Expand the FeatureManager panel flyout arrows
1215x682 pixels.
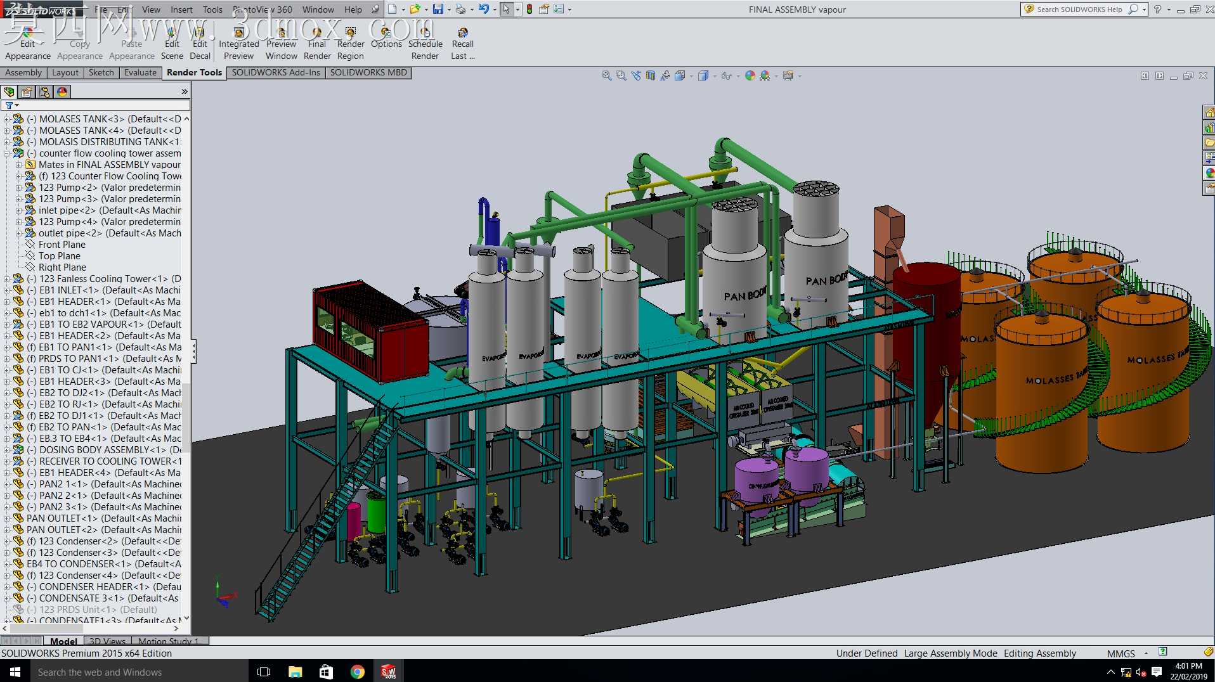(x=185, y=92)
